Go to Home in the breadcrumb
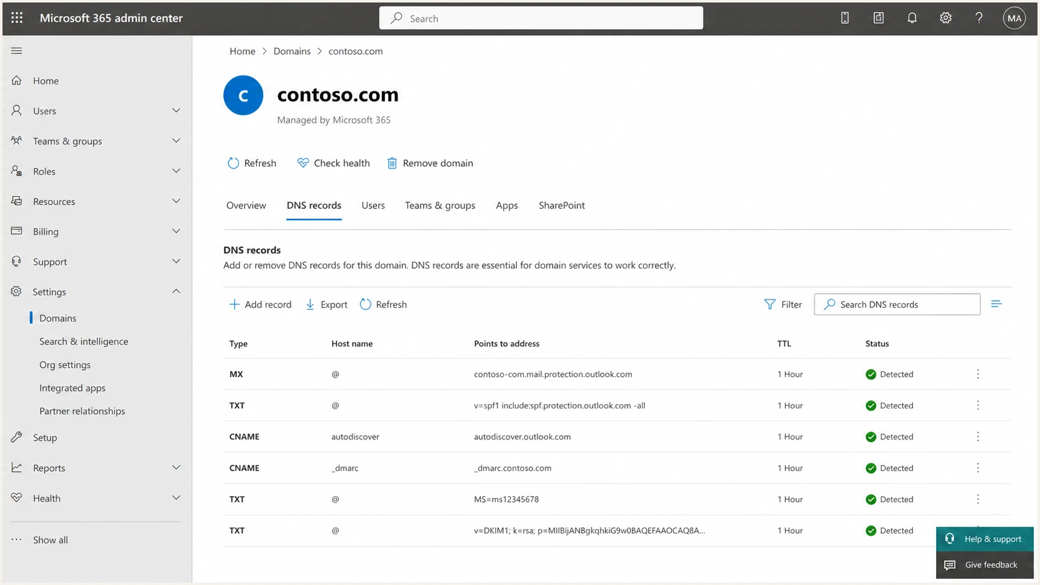The height and width of the screenshot is (585, 1040). pyautogui.click(x=243, y=51)
